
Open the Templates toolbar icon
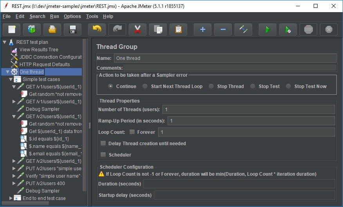click(32, 29)
